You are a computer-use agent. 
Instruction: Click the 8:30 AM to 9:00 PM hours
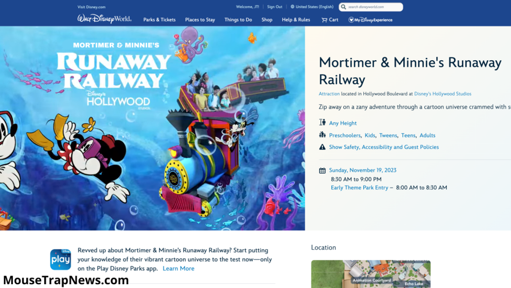[356, 179]
